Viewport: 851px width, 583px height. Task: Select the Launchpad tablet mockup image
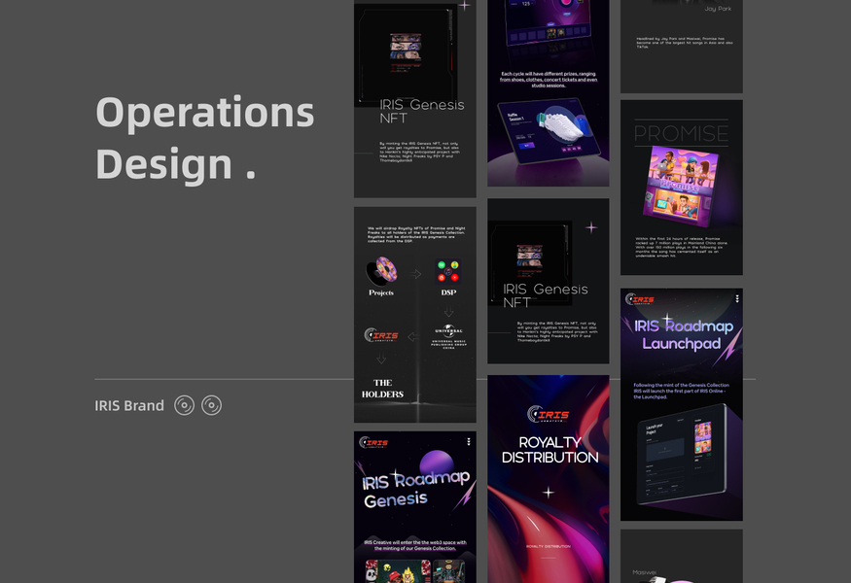[x=682, y=455]
